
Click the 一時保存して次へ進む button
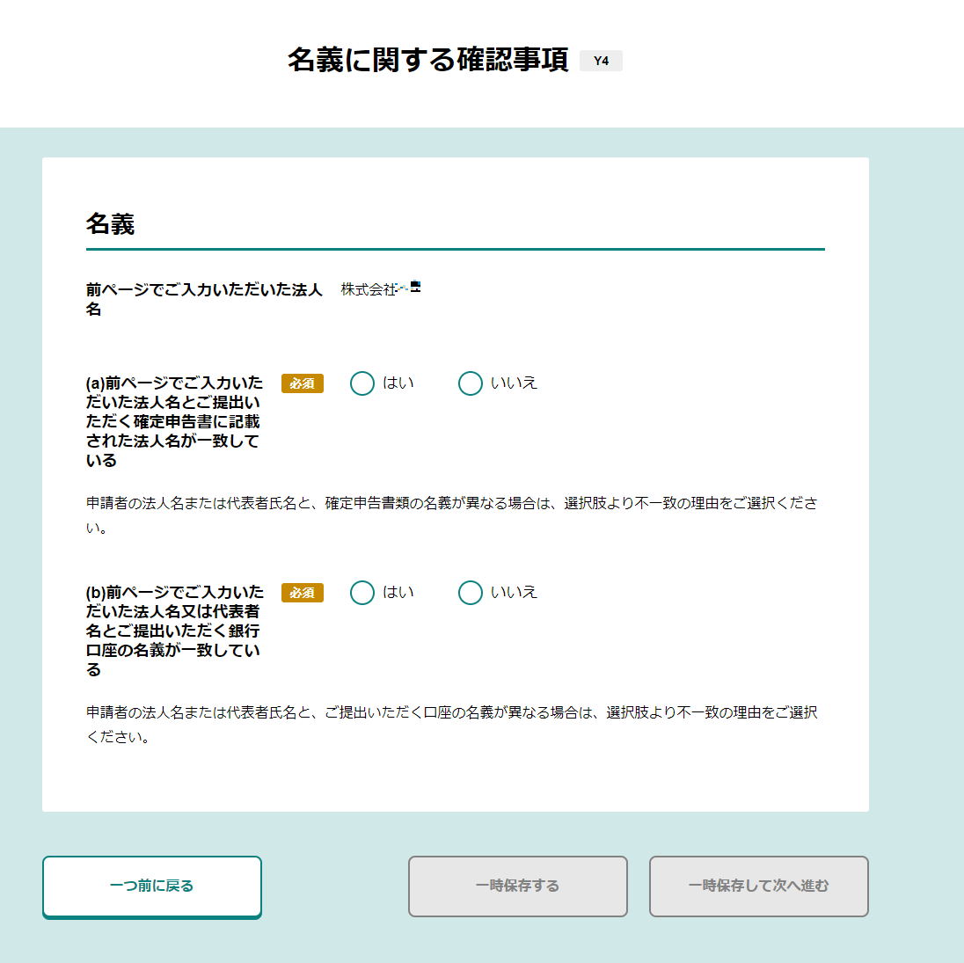pyautogui.click(x=758, y=886)
